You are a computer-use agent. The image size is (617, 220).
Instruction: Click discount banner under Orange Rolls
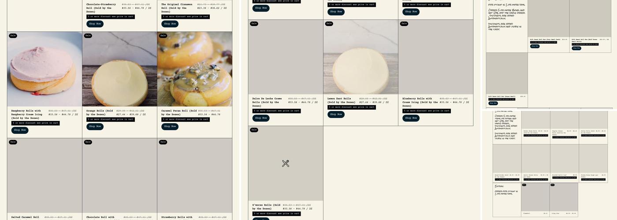pos(111,119)
